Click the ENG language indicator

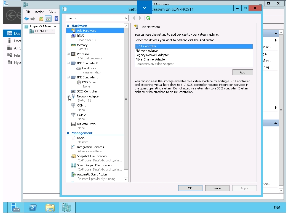(x=277, y=208)
